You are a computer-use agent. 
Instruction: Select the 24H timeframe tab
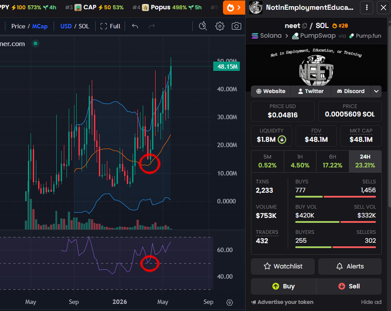365,161
